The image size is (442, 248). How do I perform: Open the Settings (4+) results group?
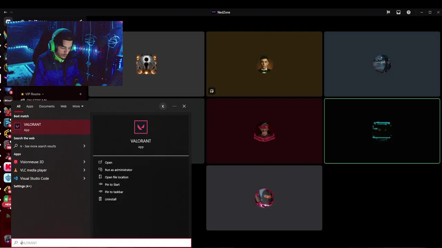coord(22,186)
